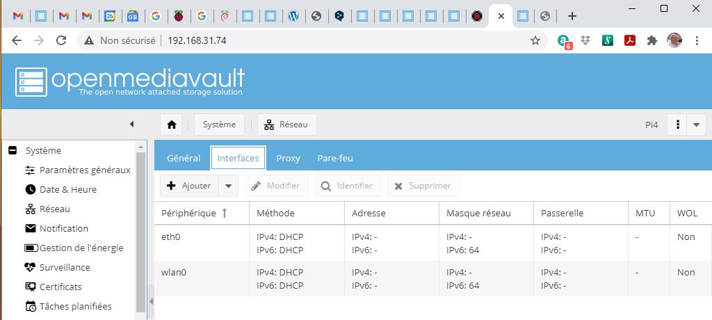Collapse the Système tree node
Viewport: 712px width, 320px height.
point(13,150)
